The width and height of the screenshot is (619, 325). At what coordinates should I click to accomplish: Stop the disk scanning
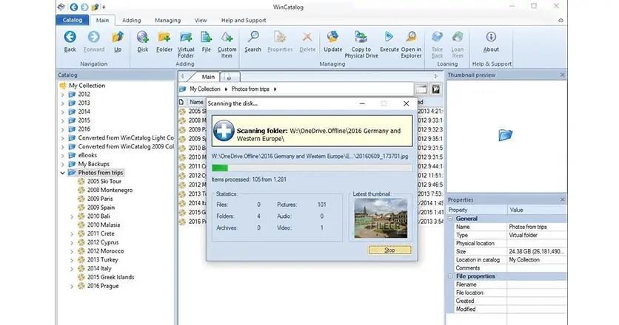pos(389,250)
